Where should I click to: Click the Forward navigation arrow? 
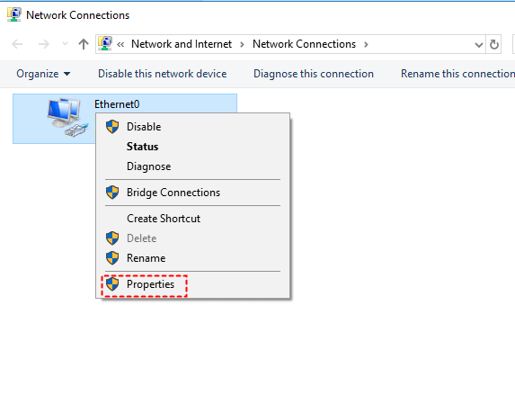click(x=44, y=44)
